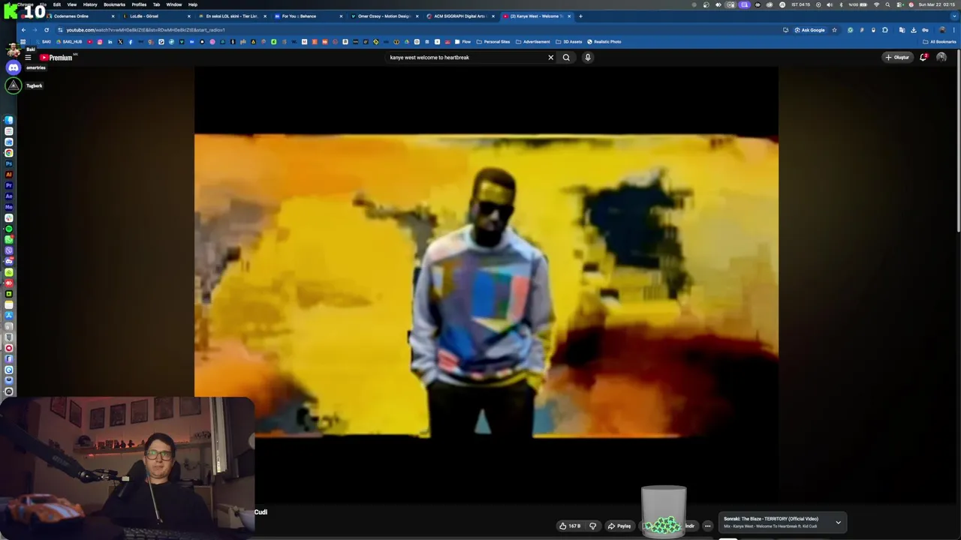The width and height of the screenshot is (961, 540).
Task: Go back in browser history
Action: pyautogui.click(x=23, y=30)
